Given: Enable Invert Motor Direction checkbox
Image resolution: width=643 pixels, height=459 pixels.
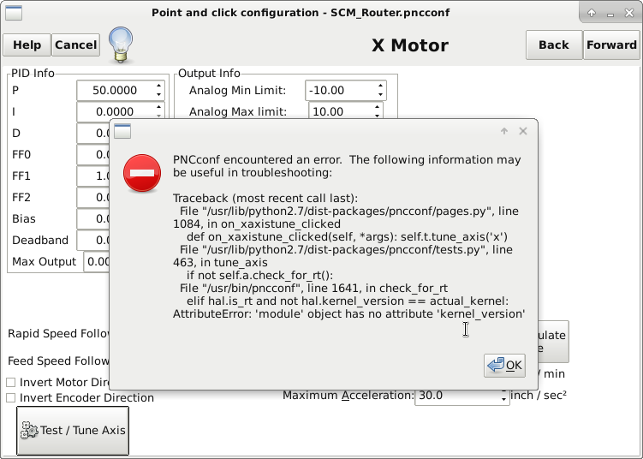Looking at the screenshot, I should pyautogui.click(x=11, y=382).
